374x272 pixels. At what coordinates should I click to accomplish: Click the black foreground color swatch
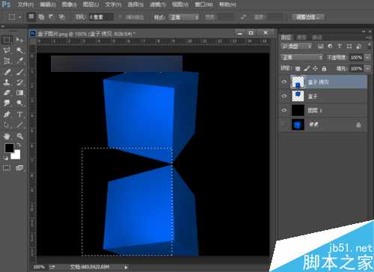tap(9, 148)
